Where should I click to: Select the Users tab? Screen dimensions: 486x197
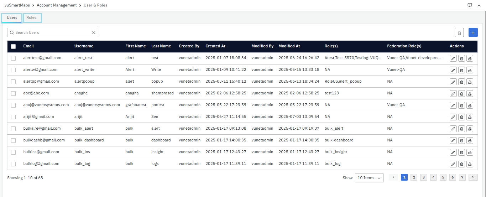[12, 17]
